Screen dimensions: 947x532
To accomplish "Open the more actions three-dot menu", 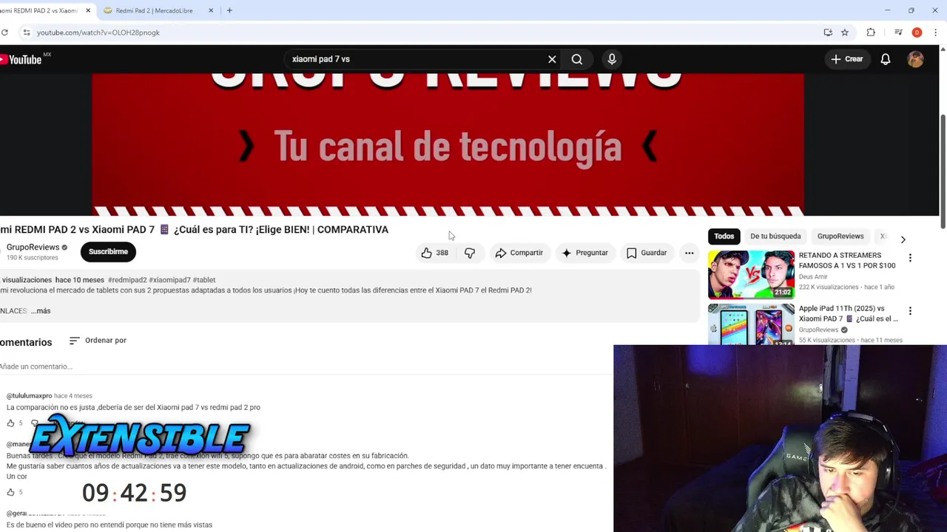I will [690, 253].
